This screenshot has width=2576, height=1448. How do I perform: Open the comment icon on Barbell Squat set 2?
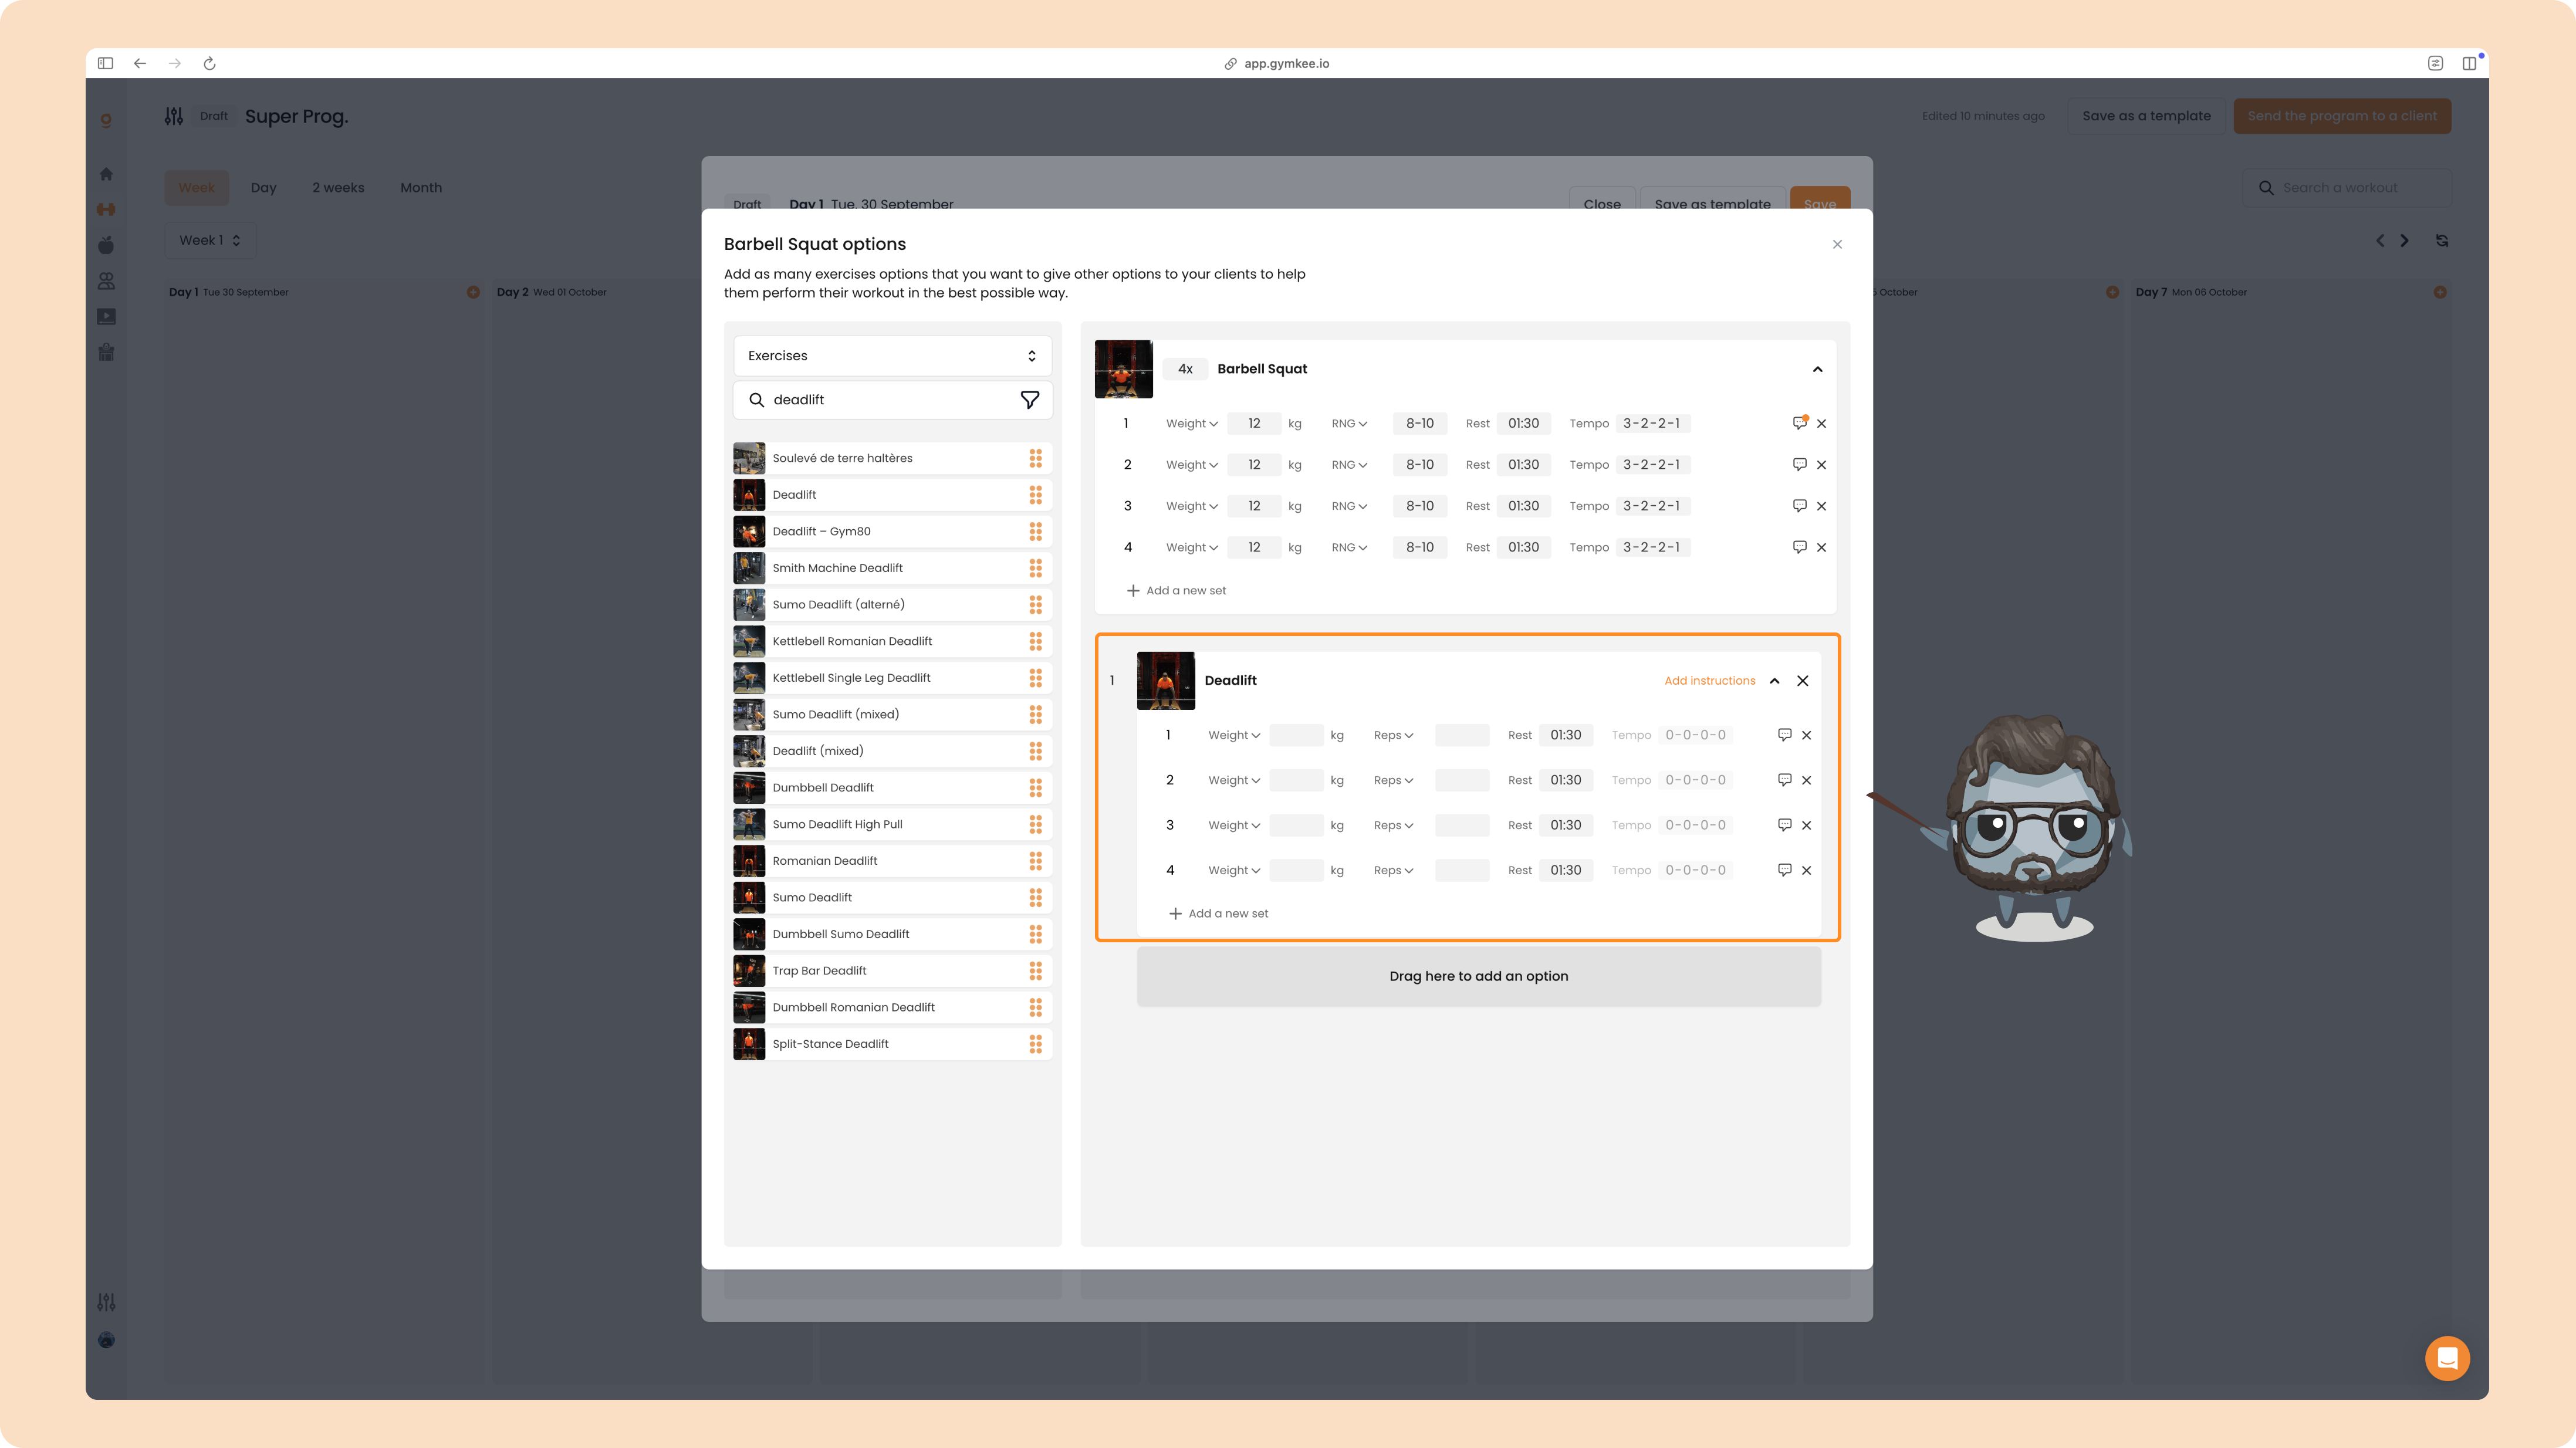(x=1799, y=464)
